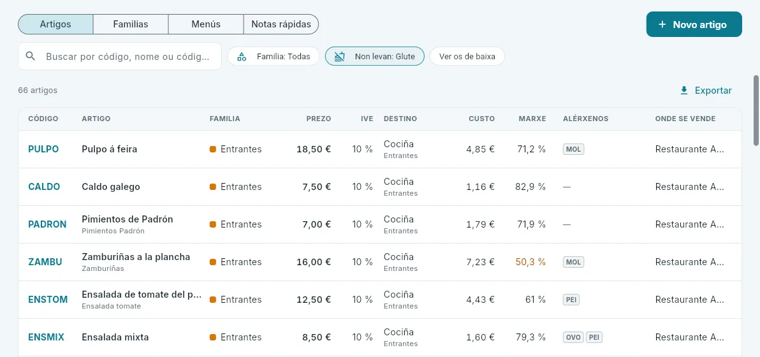This screenshot has width=760, height=357.
Task: Click the vertical page scrollbar
Action: 756,110
